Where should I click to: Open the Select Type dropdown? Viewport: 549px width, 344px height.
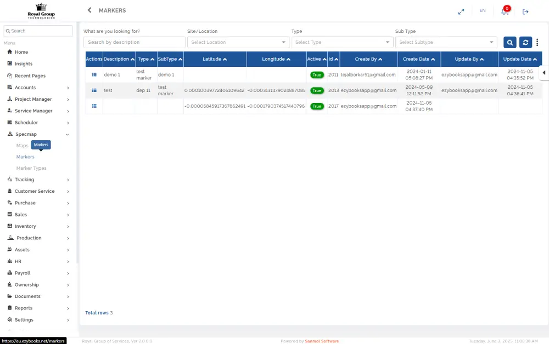pos(342,42)
